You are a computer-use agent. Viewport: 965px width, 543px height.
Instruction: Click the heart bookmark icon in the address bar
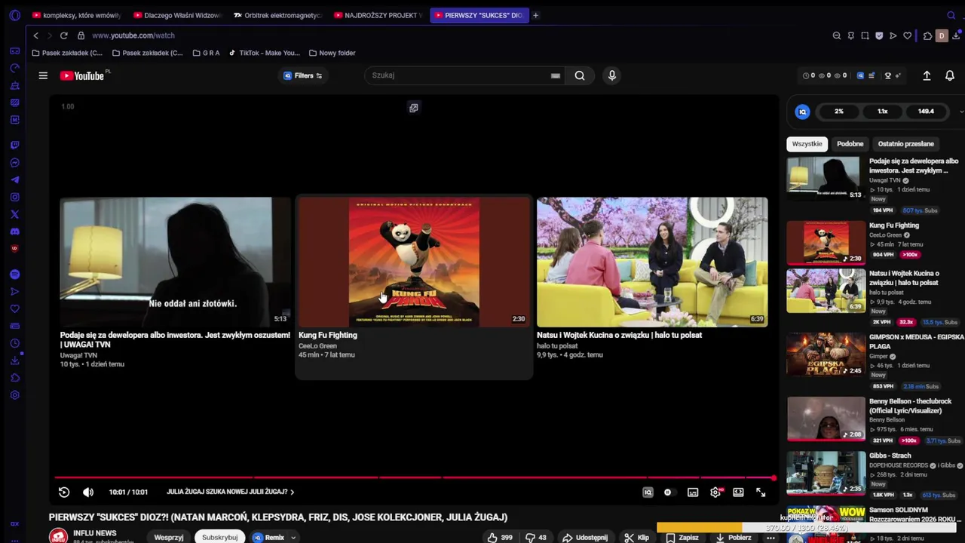click(907, 35)
